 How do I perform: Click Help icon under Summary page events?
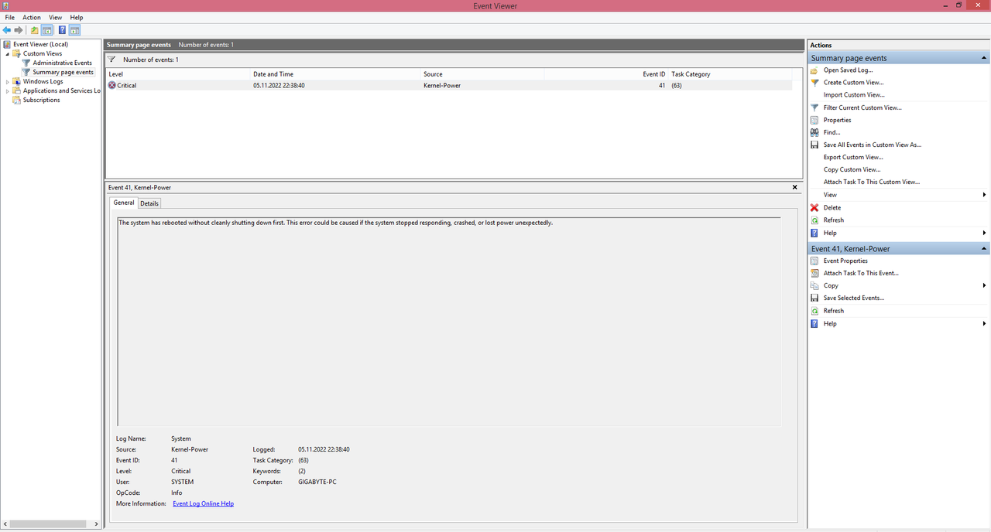pos(814,233)
